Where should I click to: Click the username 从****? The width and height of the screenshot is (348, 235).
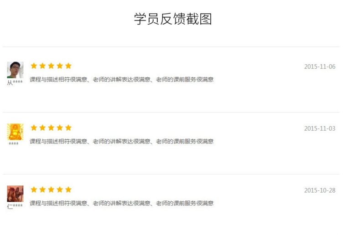click(15, 82)
